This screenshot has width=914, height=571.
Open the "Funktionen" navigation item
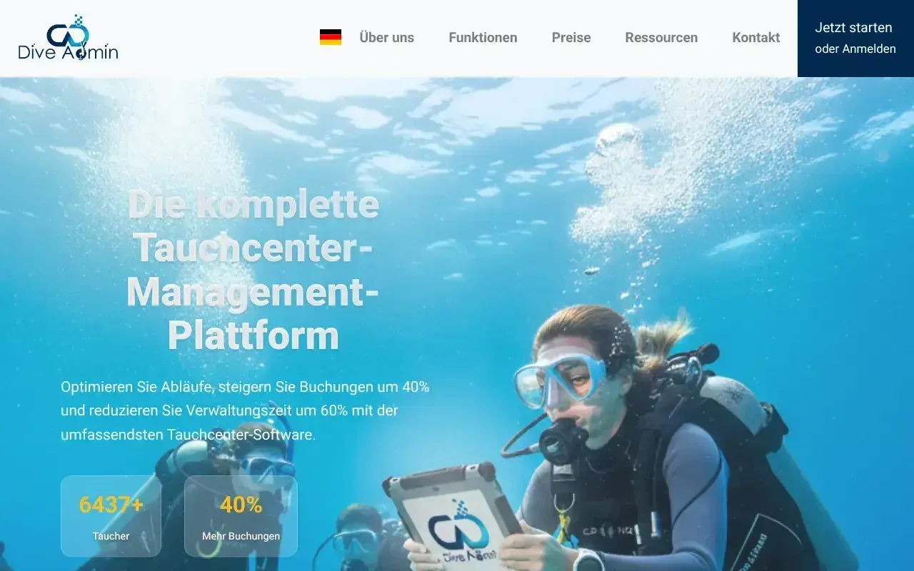(x=483, y=37)
